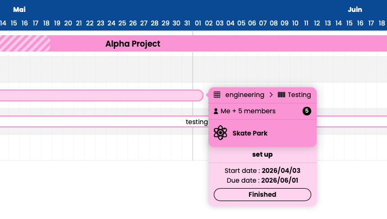Open the engineering breadcrumb link

245,95
